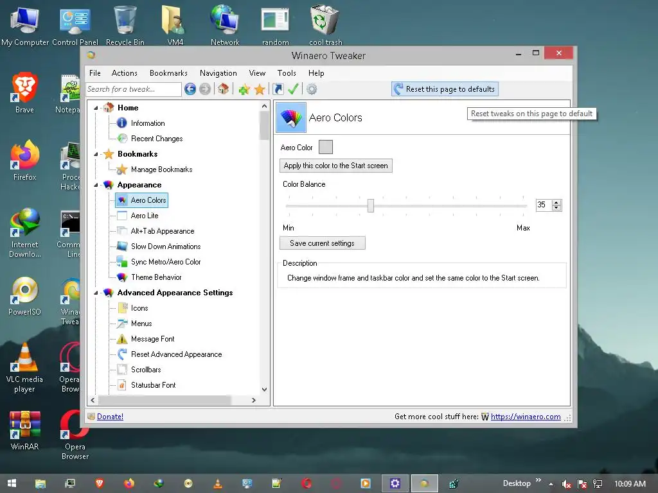Select the VM4 folder on the desktop
The height and width of the screenshot is (493, 658).
tap(175, 26)
